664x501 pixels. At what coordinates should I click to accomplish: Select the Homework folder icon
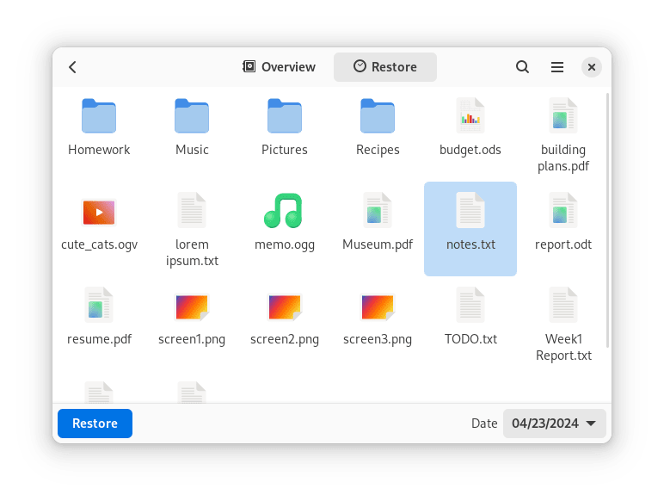(99, 115)
